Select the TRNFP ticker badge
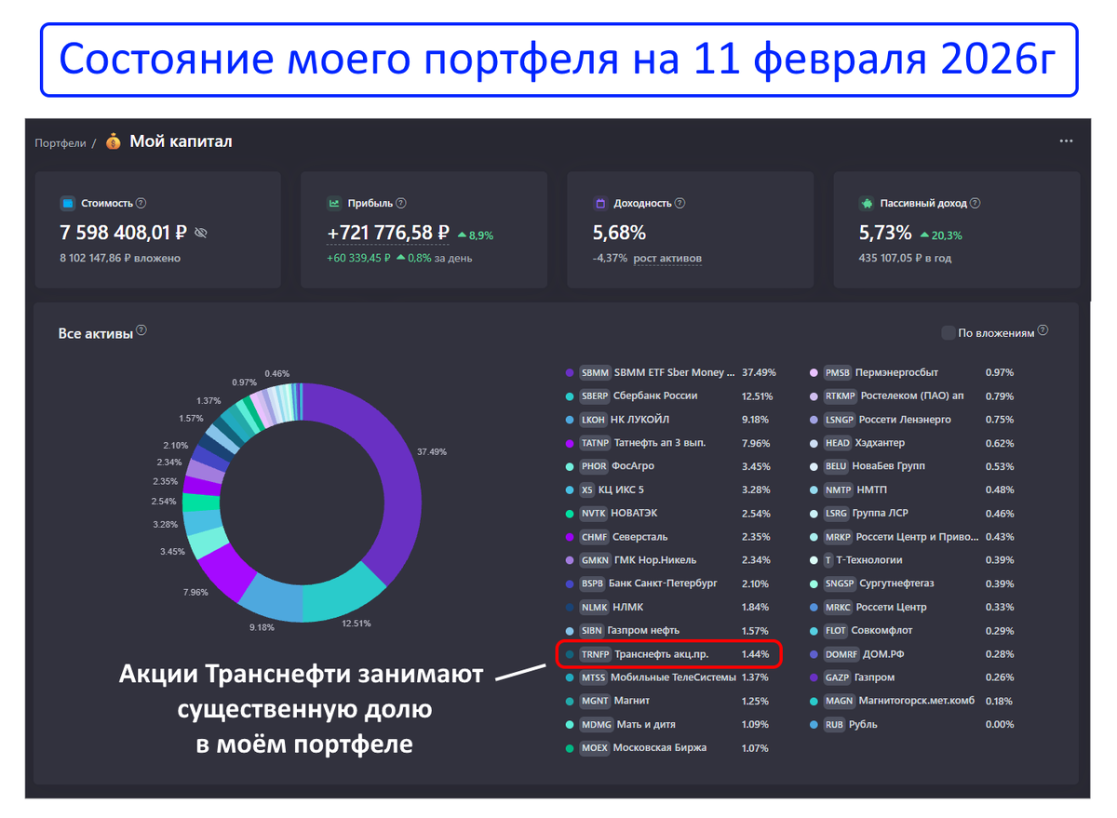This screenshot has height=818, width=1117. click(594, 654)
